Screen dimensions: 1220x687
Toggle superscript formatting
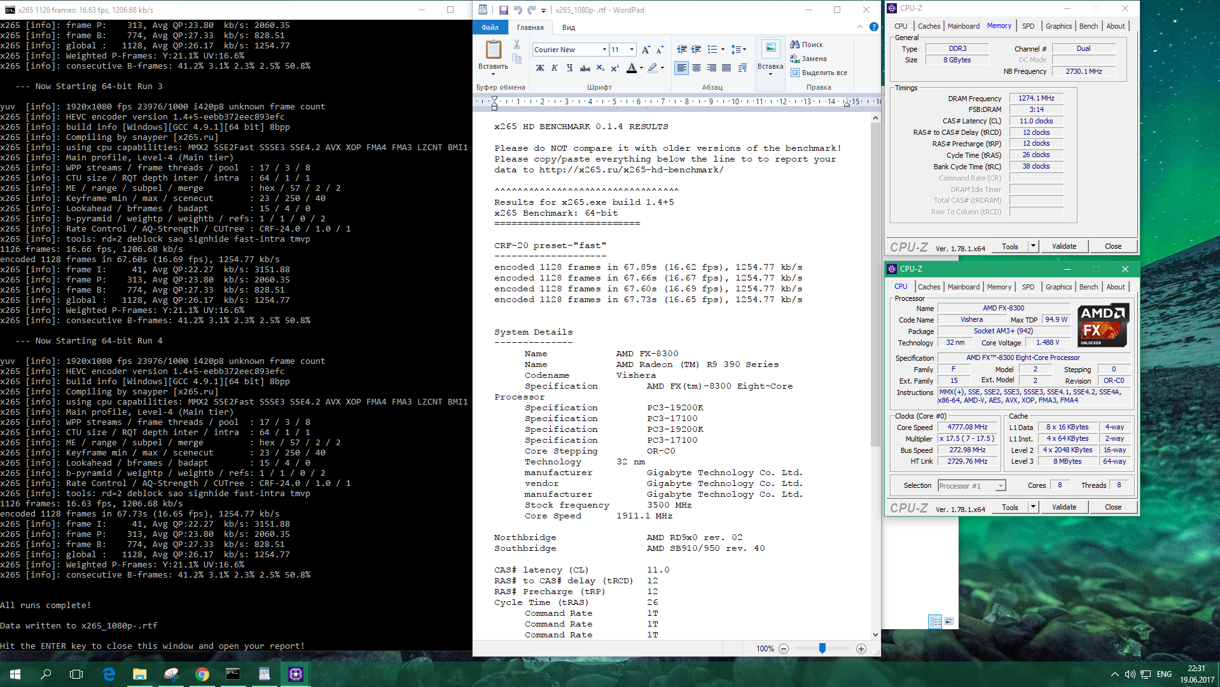pos(615,68)
